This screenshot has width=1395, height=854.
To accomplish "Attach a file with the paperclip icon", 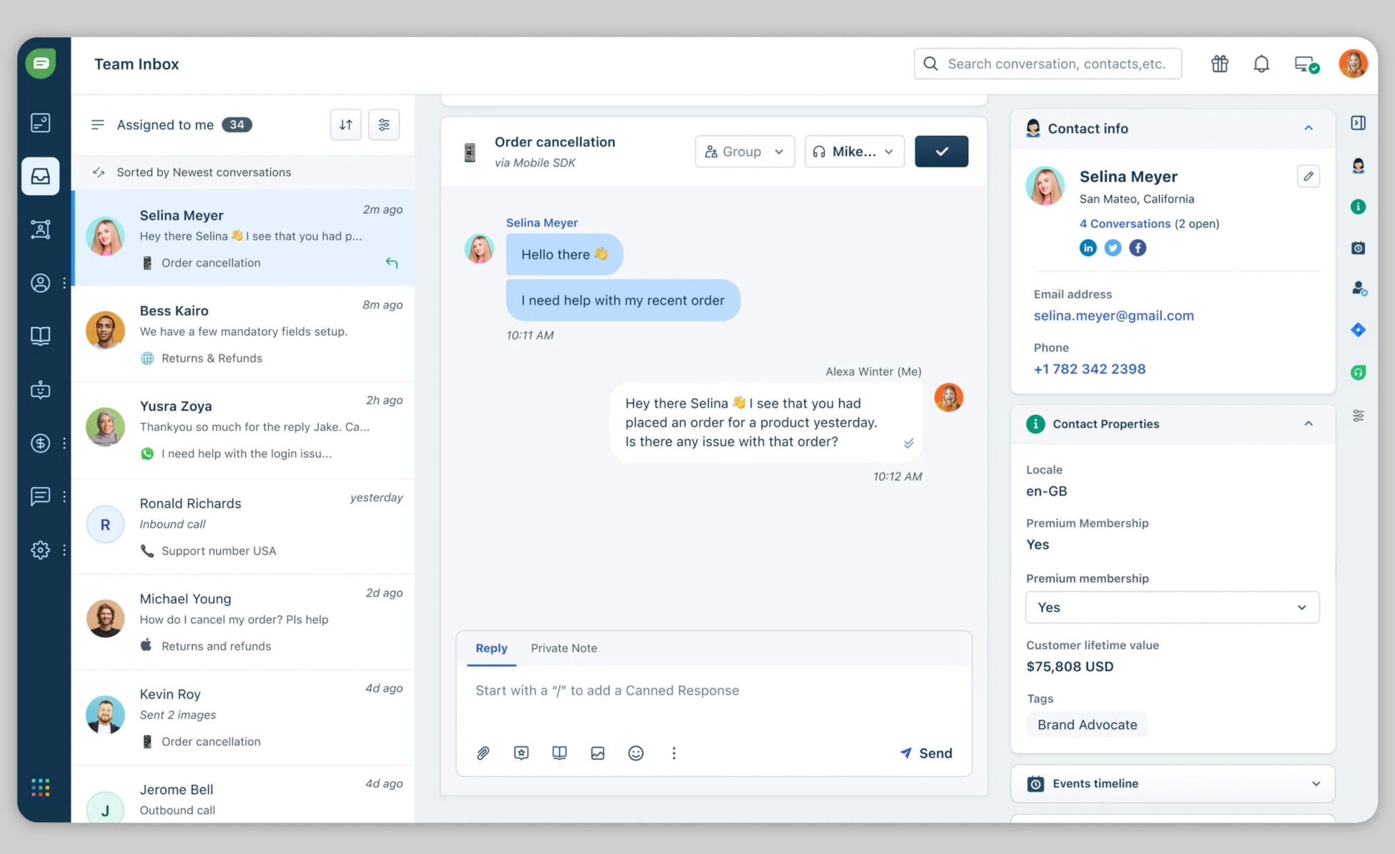I will 483,753.
